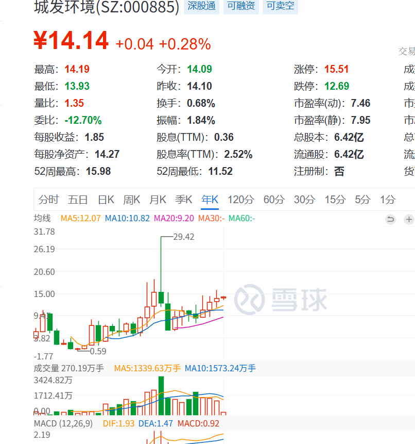Open the 月K chart tab
Screen dimensions: 415x444
coord(158,200)
